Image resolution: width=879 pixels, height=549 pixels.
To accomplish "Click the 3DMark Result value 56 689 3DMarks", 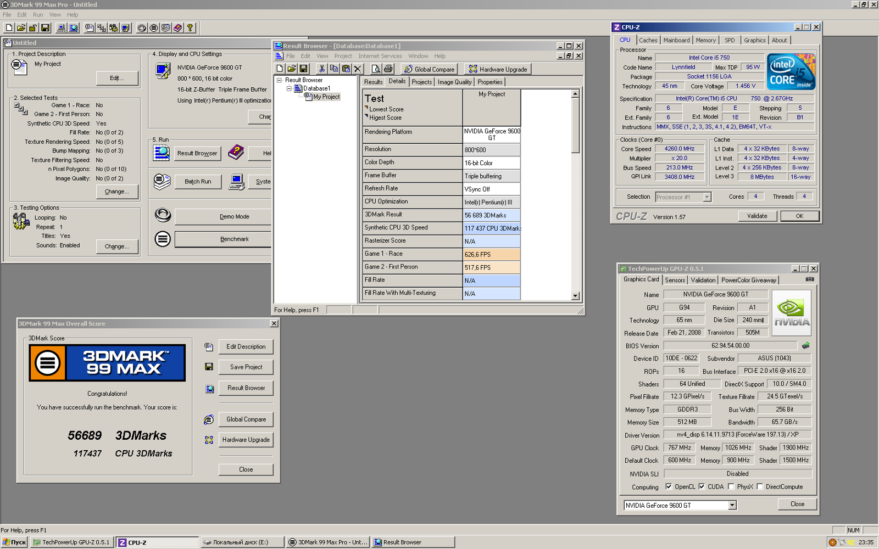I will coord(491,215).
